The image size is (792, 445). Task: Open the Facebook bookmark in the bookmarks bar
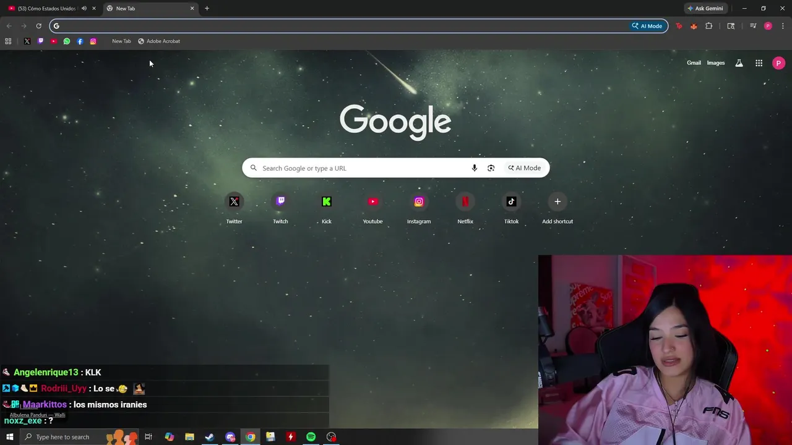pyautogui.click(x=80, y=41)
